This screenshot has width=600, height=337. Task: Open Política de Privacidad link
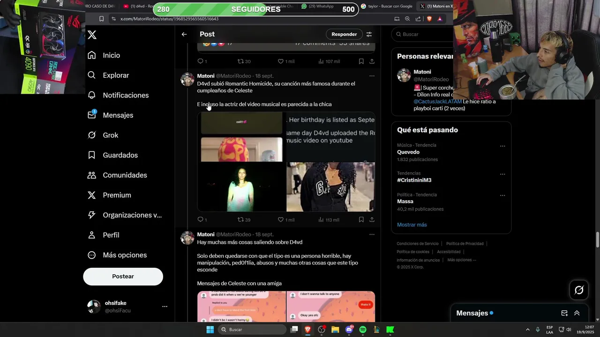(465, 243)
